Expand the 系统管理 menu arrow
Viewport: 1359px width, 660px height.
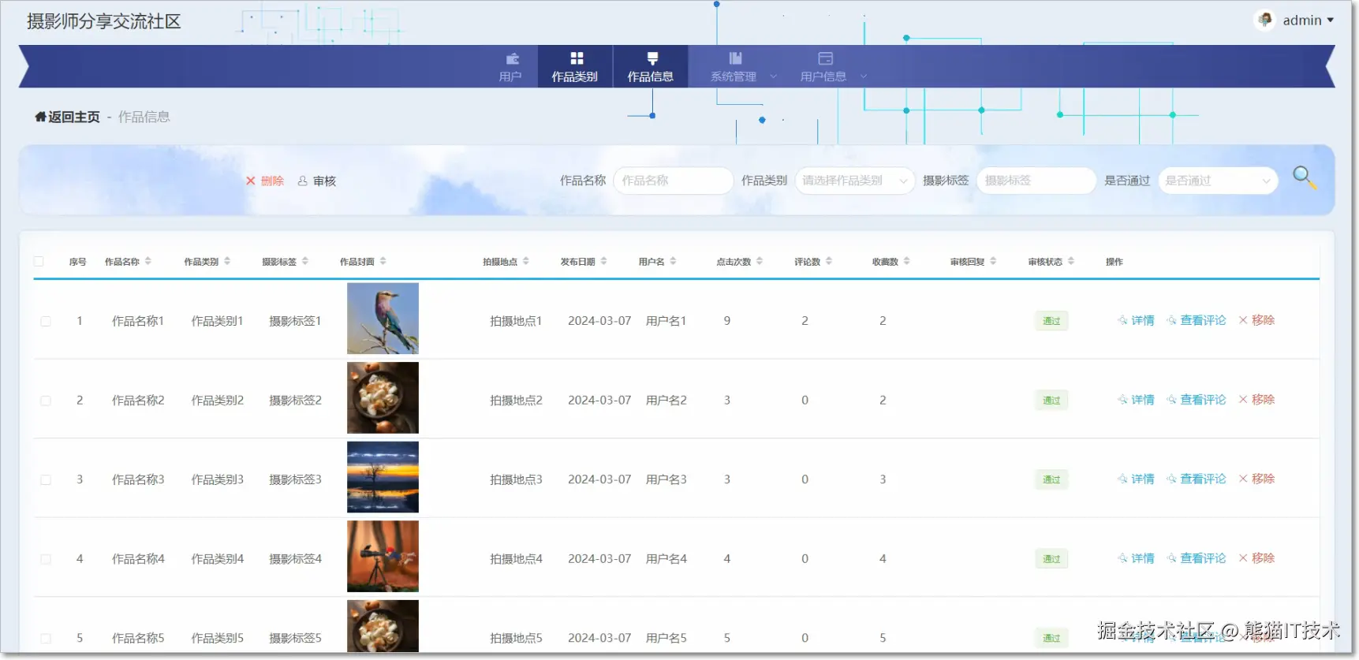tap(773, 76)
